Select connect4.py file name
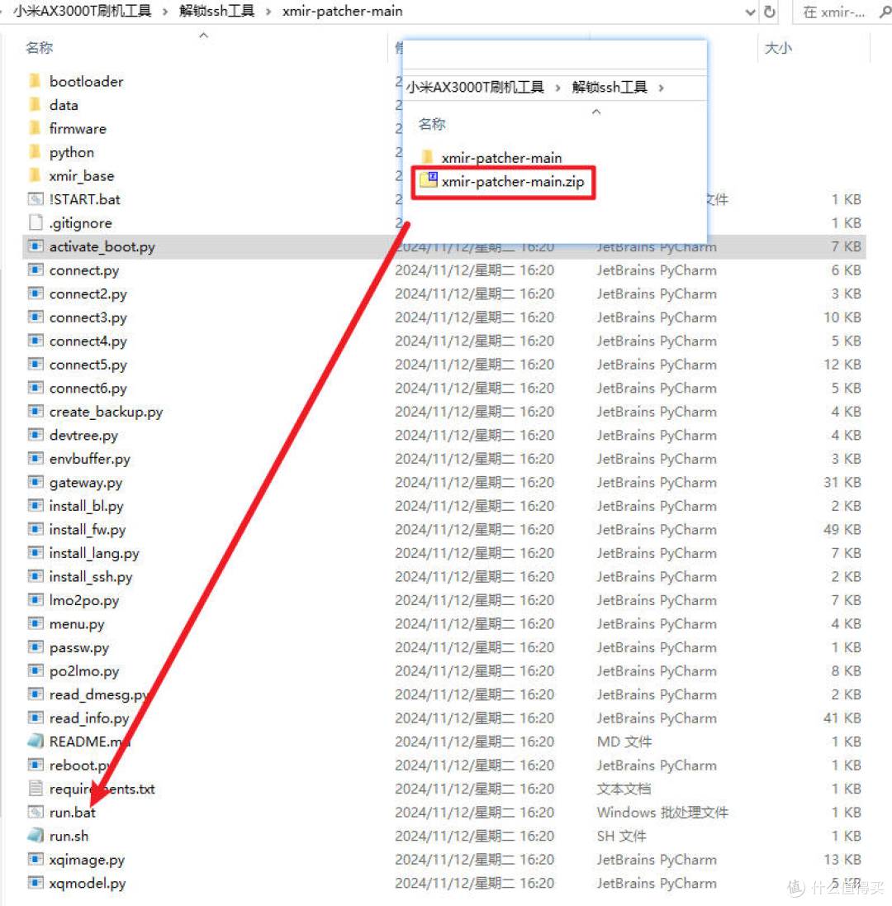The image size is (892, 906). click(x=88, y=341)
